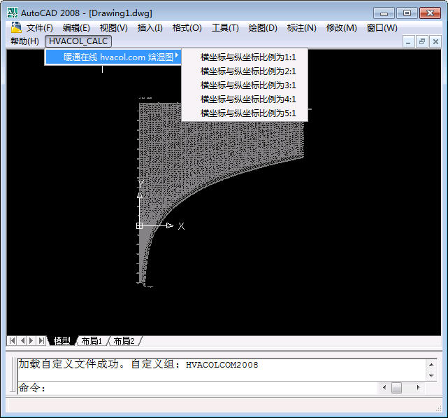Open the 工具(T) menu
Viewport: 448px width, 418px height.
225,28
